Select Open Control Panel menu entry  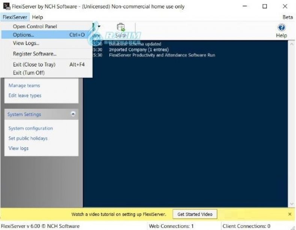tap(47, 26)
